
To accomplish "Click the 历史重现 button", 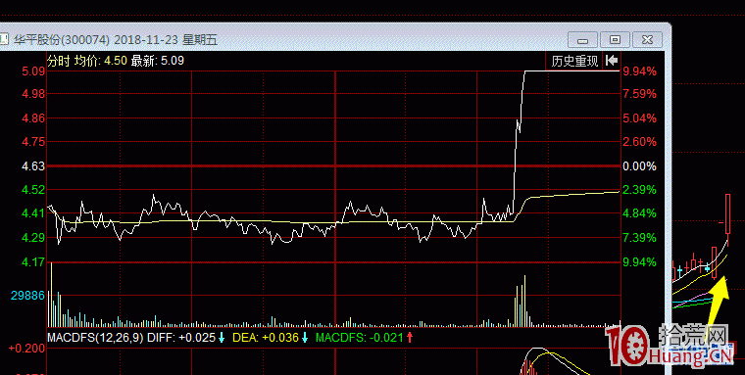I will 574,61.
